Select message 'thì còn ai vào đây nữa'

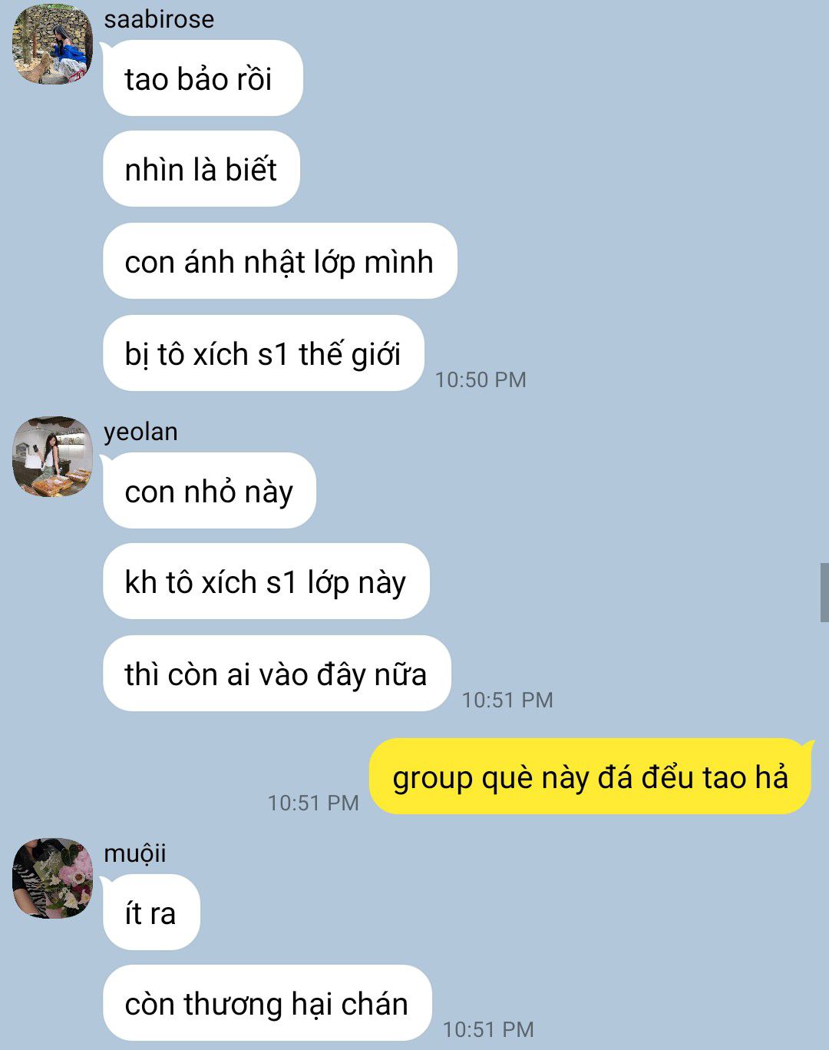tap(276, 674)
